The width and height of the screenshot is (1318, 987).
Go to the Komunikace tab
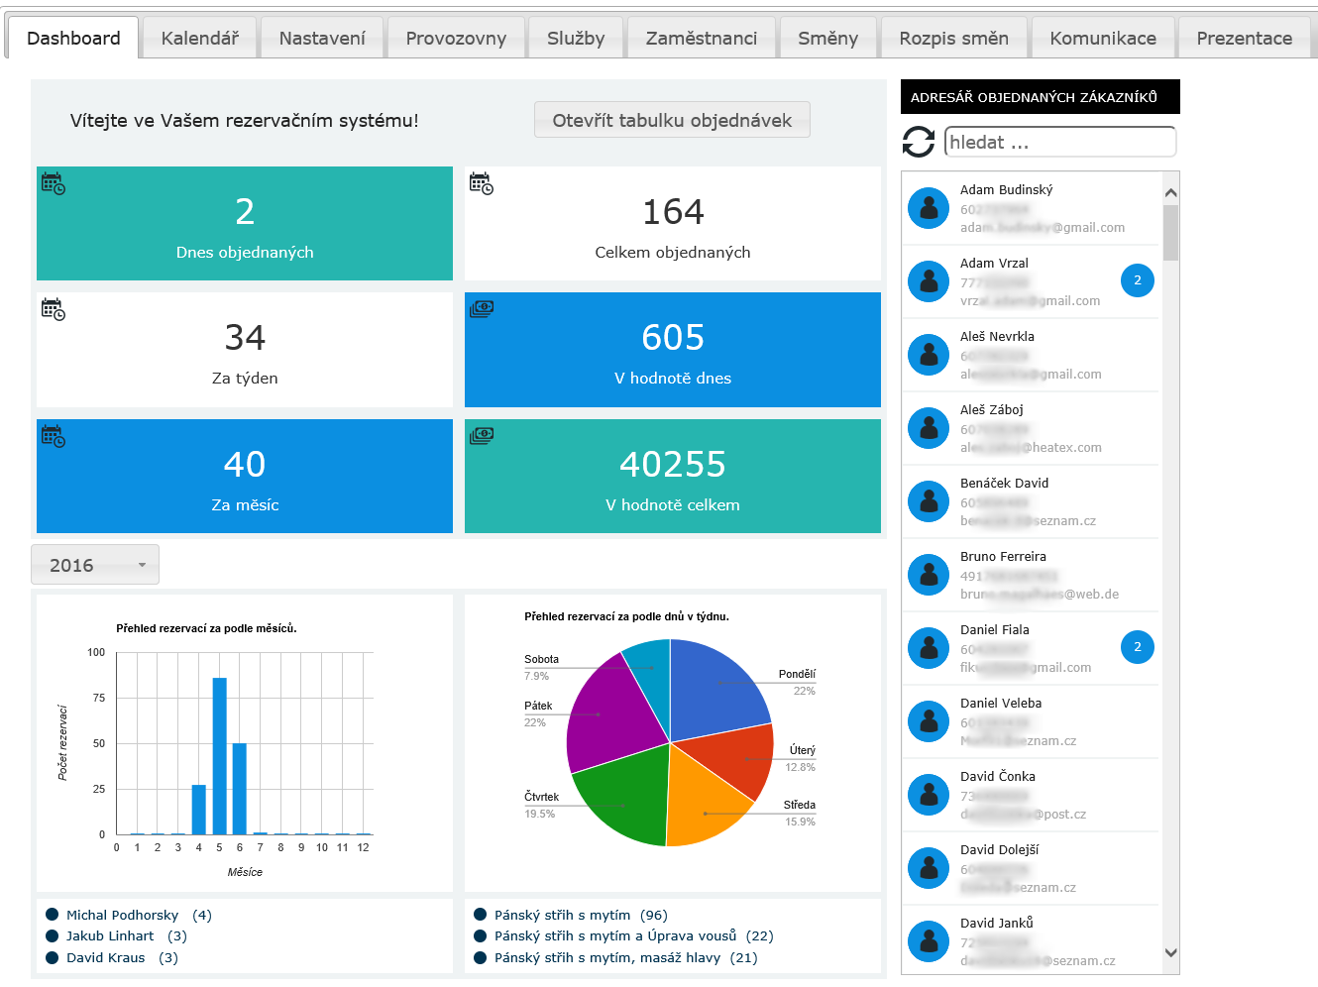[1103, 38]
